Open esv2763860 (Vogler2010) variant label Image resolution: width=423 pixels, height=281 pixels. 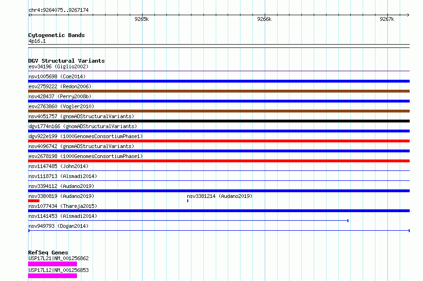coord(61,106)
